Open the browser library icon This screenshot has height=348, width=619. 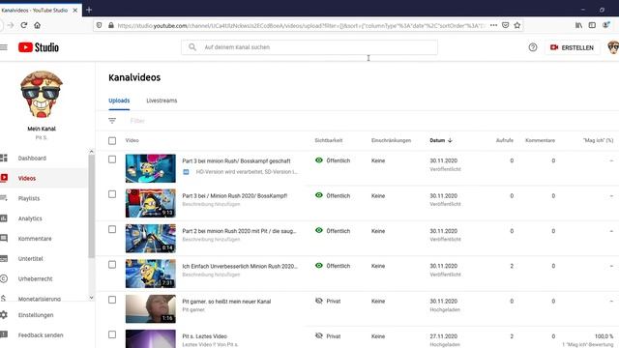point(578,25)
